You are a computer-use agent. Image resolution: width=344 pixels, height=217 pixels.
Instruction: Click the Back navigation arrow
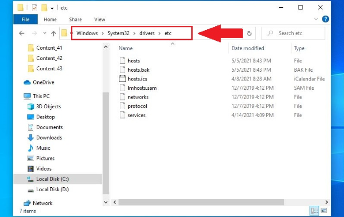point(22,33)
